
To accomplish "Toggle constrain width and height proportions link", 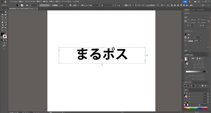I will coord(208,21).
